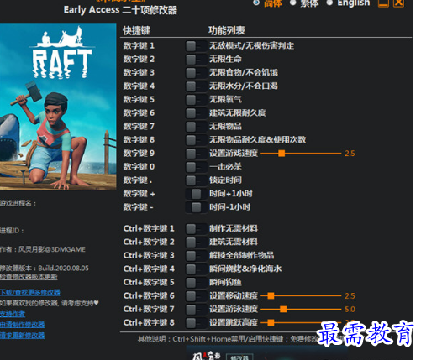Toggle 无敌模式/无视伤害判定 switch
This screenshot has height=360, width=421.
(x=196, y=46)
